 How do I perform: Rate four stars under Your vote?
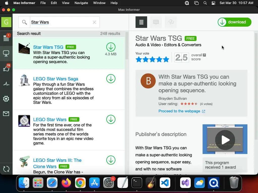159,59
